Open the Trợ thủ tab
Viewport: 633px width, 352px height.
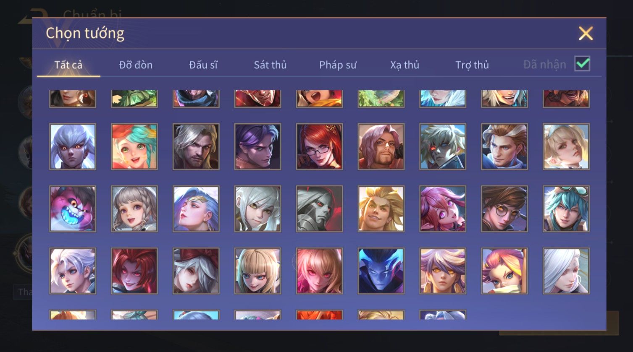click(472, 65)
